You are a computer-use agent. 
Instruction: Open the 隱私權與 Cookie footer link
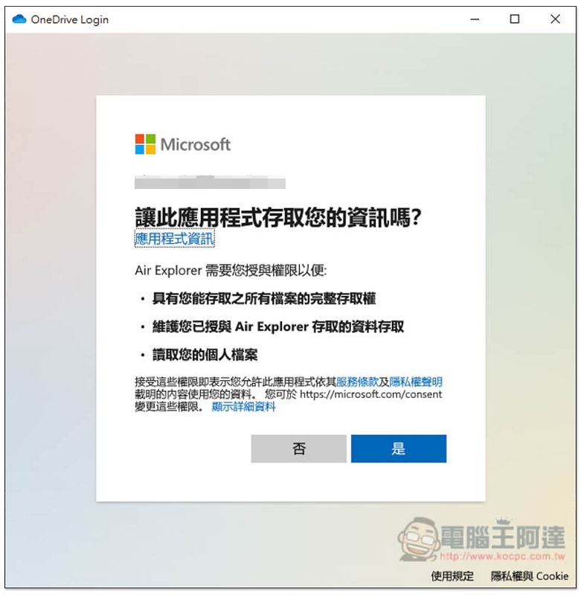click(x=530, y=576)
